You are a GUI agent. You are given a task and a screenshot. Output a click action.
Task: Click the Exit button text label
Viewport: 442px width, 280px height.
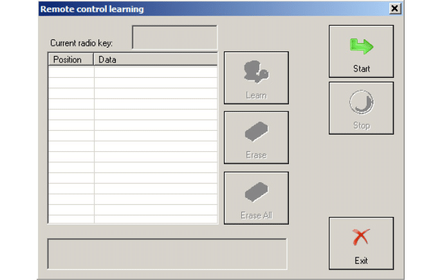click(x=361, y=261)
